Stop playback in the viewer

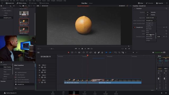click(x=82, y=49)
